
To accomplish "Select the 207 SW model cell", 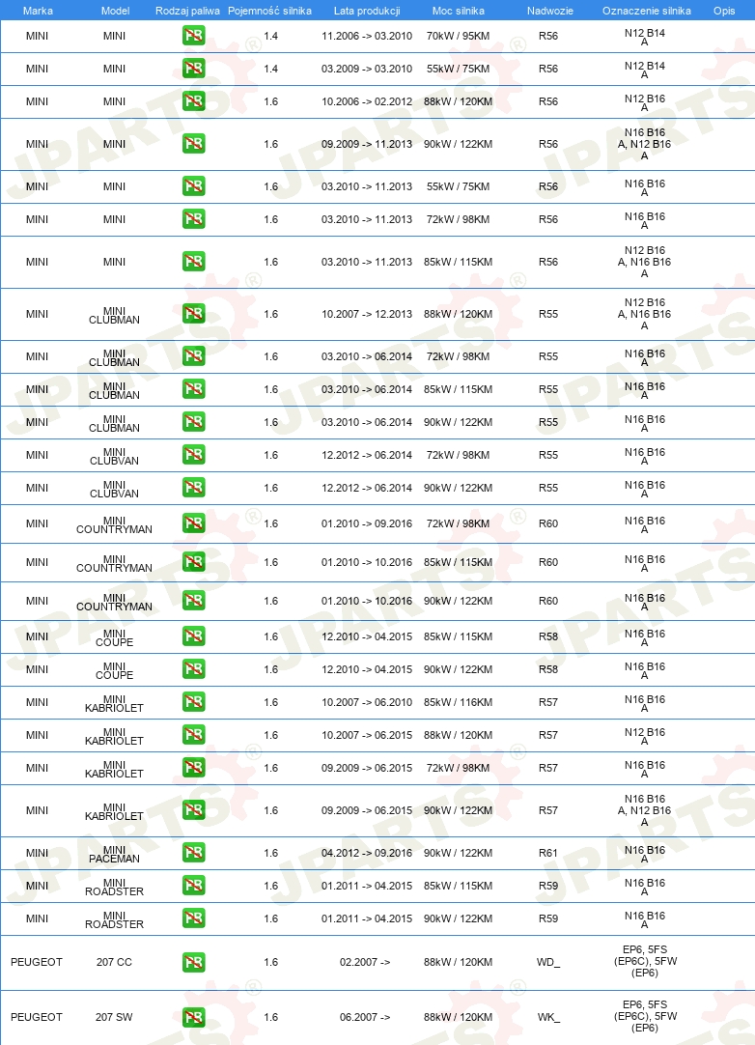I will coord(114,1018).
